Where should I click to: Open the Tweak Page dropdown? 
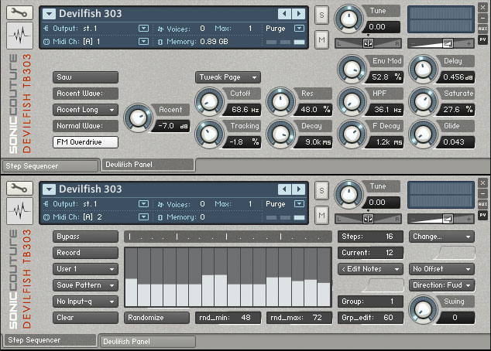click(228, 77)
